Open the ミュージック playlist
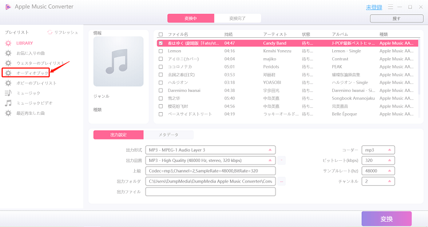Image resolution: width=428 pixels, height=227 pixels. pyautogui.click(x=28, y=93)
